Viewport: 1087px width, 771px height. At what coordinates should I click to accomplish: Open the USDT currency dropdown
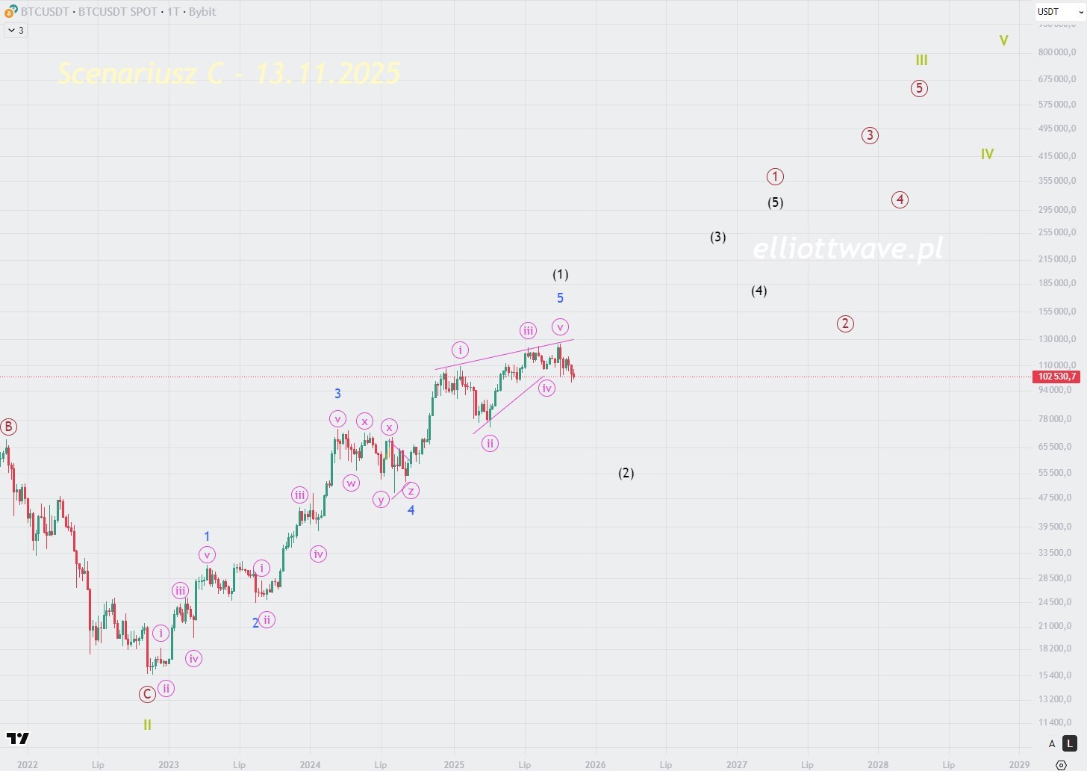coord(1059,11)
